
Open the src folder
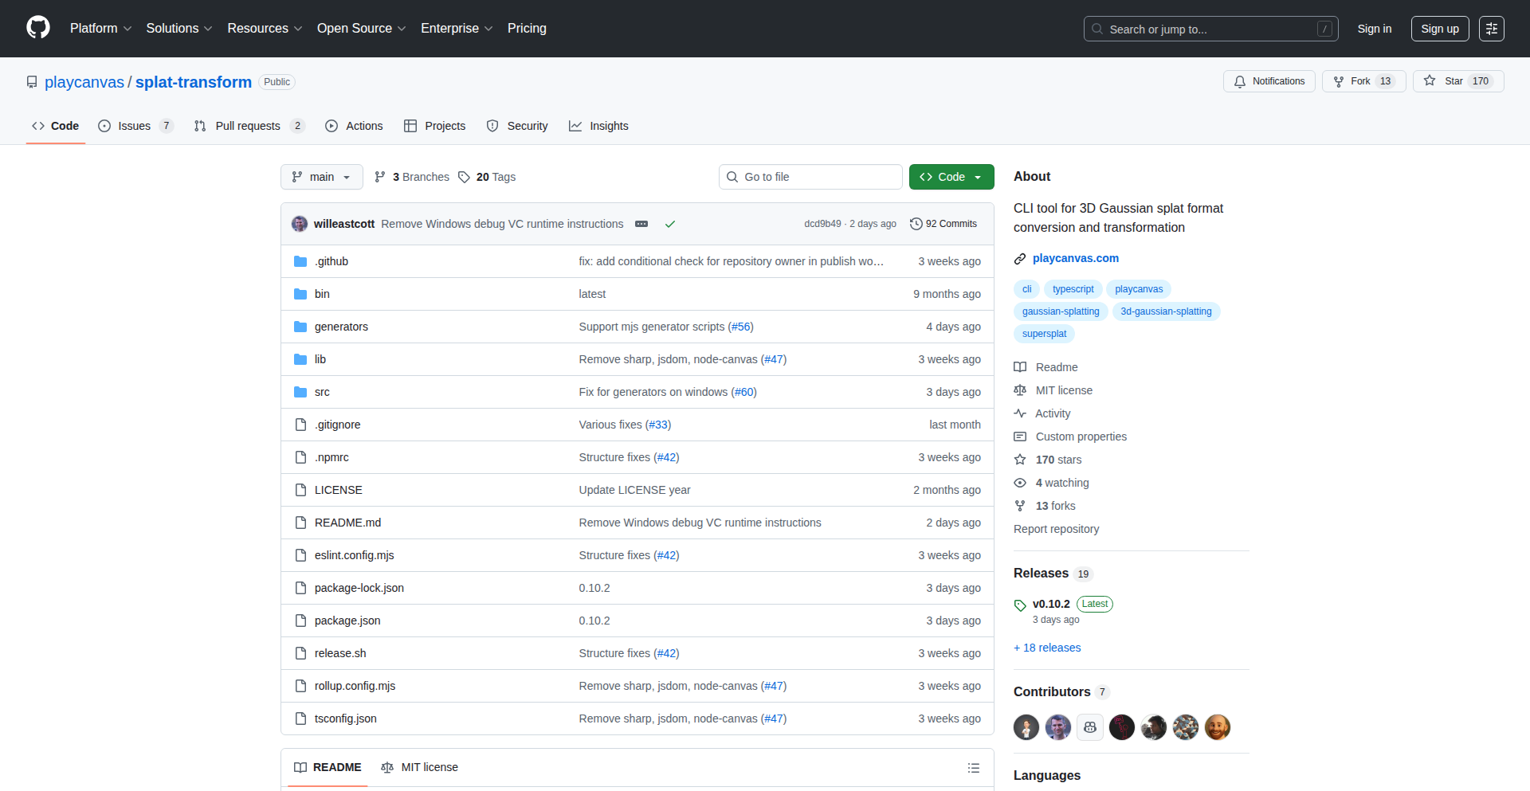pos(322,392)
